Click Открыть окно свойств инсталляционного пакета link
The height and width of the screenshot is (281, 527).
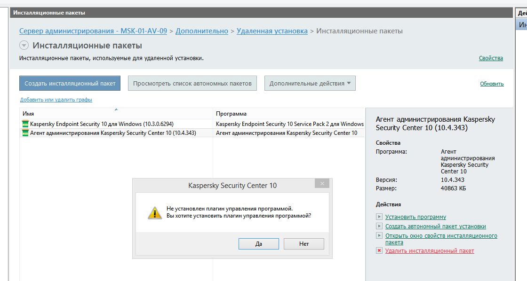[441, 239]
